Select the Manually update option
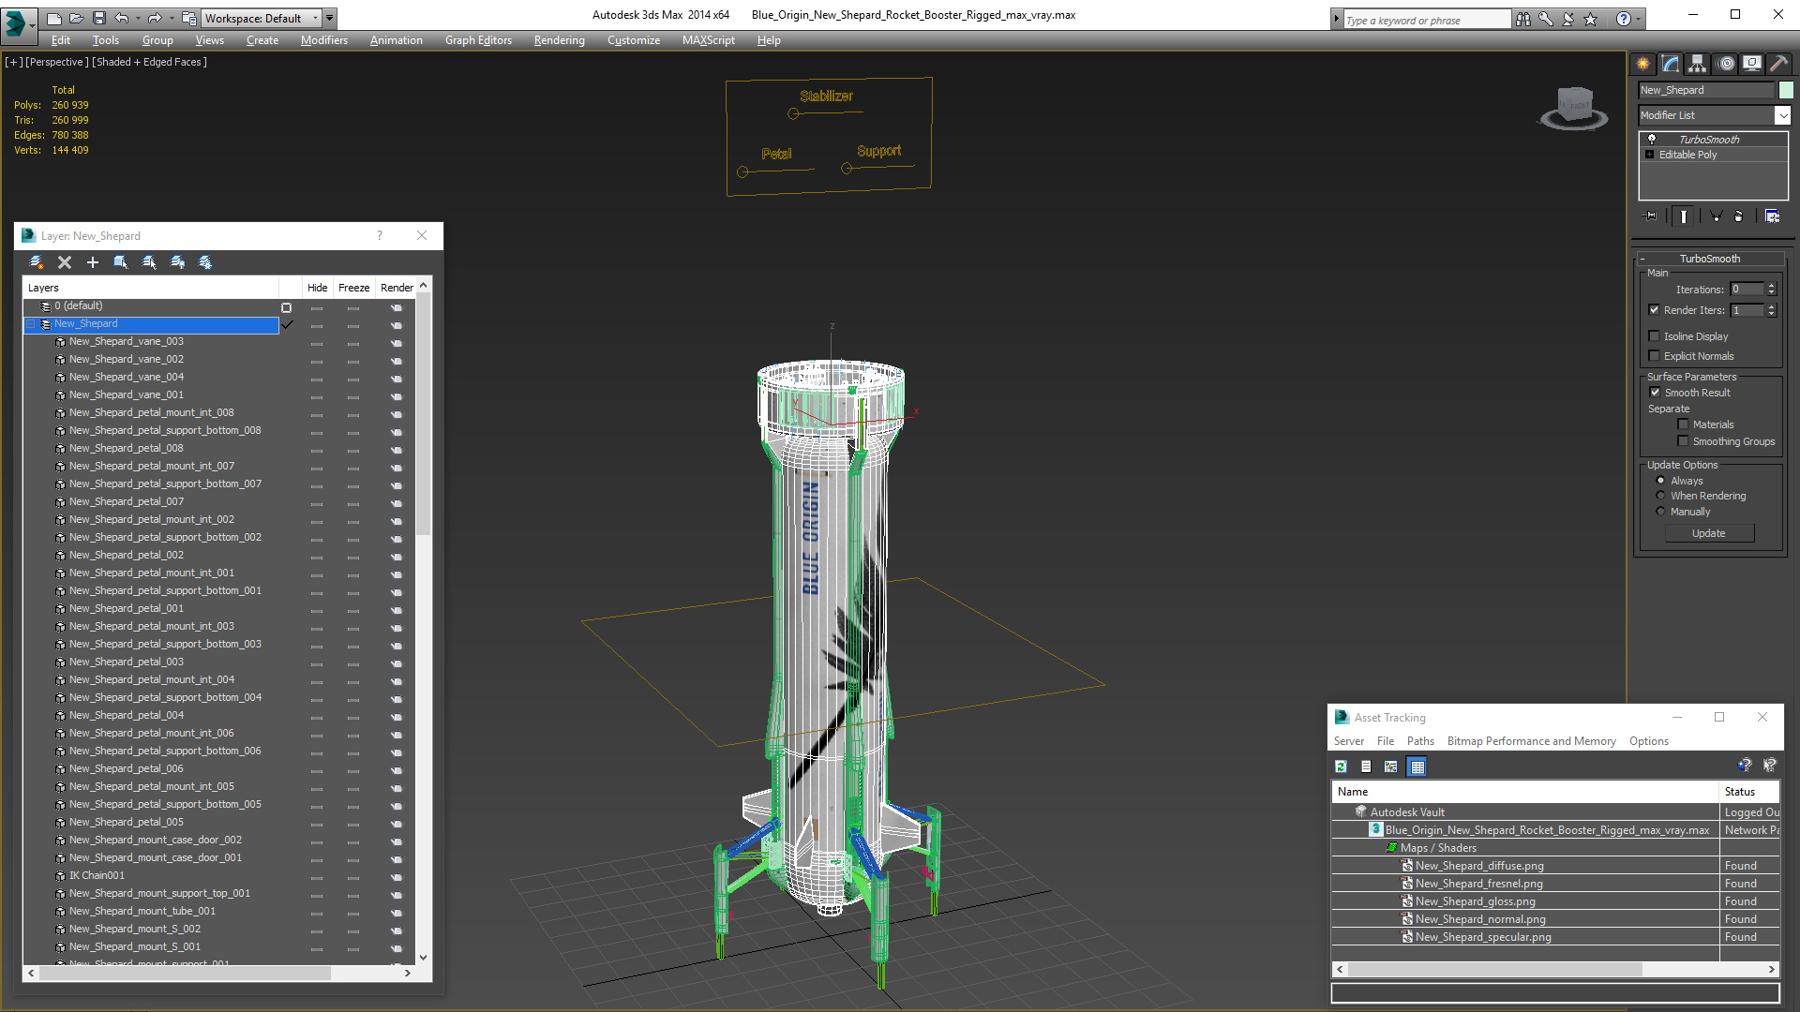 click(1661, 512)
